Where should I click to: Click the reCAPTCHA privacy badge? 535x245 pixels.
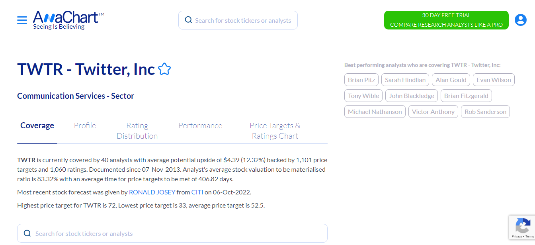[523, 227]
